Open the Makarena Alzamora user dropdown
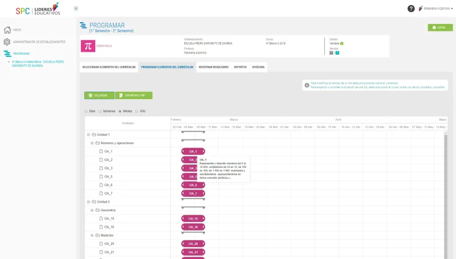The height and width of the screenshot is (259, 456). (x=436, y=9)
